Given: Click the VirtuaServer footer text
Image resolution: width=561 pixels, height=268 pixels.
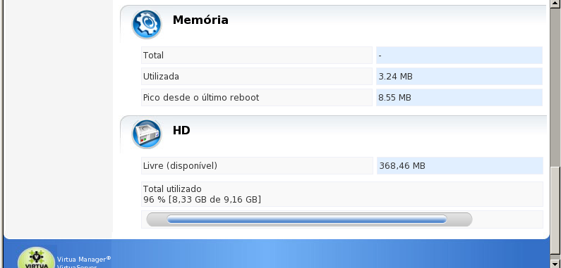Looking at the screenshot, I should [x=77, y=266].
